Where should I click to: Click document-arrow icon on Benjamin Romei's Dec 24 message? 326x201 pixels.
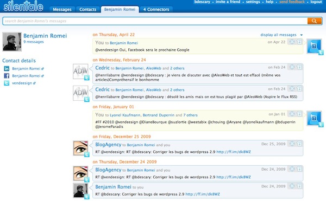tap(299, 186)
